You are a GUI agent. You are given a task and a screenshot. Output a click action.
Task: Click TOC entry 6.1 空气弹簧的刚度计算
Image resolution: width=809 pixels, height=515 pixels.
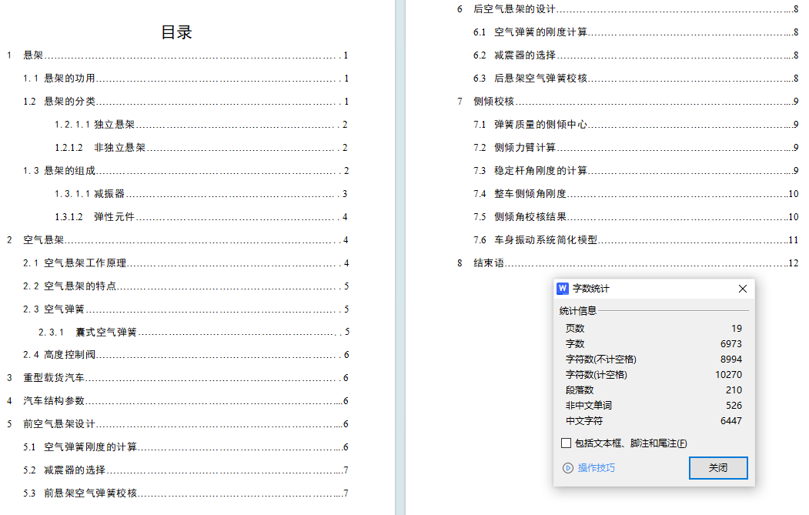pyautogui.click(x=636, y=32)
